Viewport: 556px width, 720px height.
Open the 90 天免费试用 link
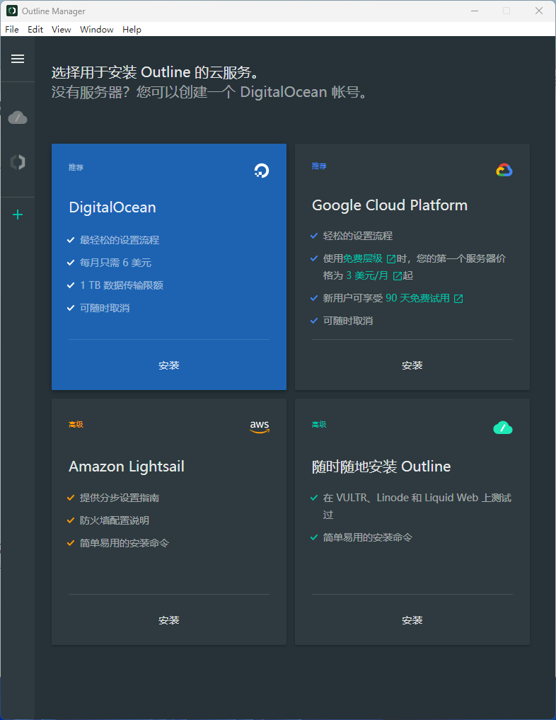(417, 299)
